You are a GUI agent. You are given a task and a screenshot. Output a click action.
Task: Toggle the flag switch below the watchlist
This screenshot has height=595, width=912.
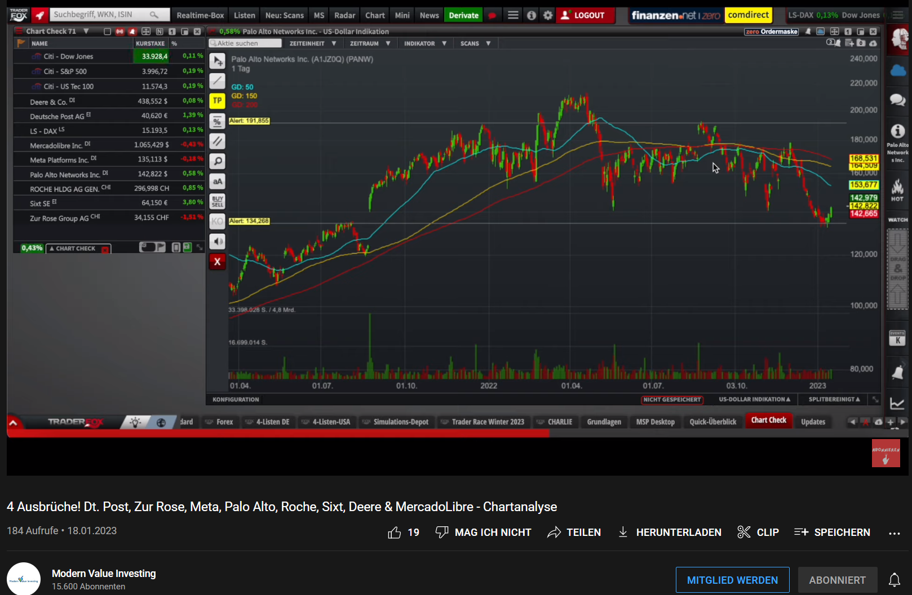(152, 247)
